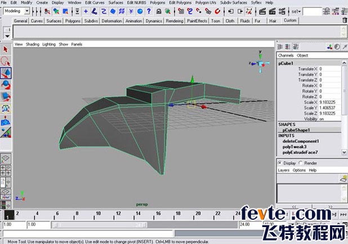Open the selection mask preset dropdown

click(x=77, y=11)
